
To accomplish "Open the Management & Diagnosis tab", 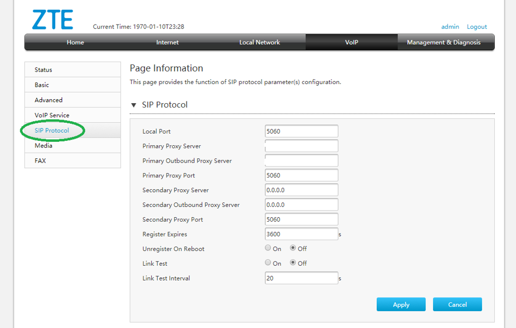I will tap(446, 42).
